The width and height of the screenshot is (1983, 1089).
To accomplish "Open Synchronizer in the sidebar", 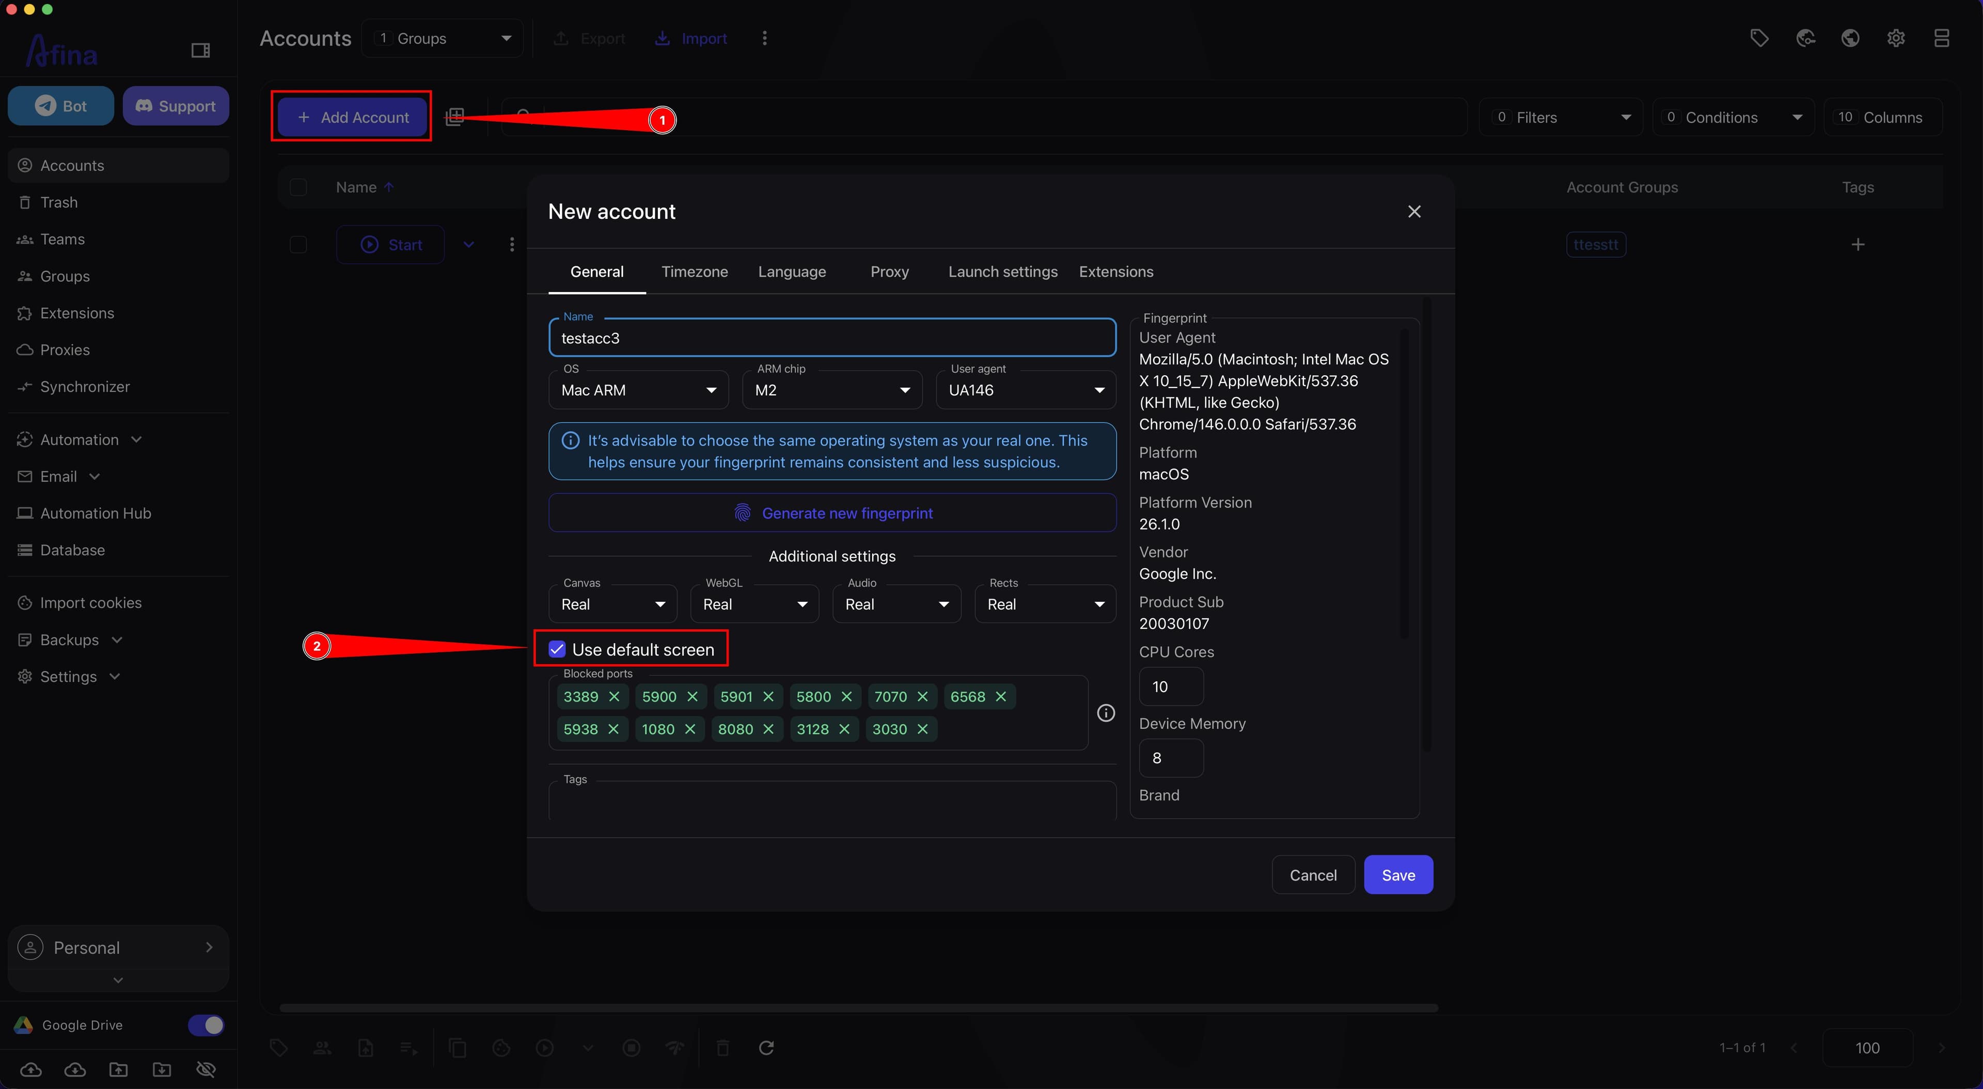I will (x=119, y=387).
